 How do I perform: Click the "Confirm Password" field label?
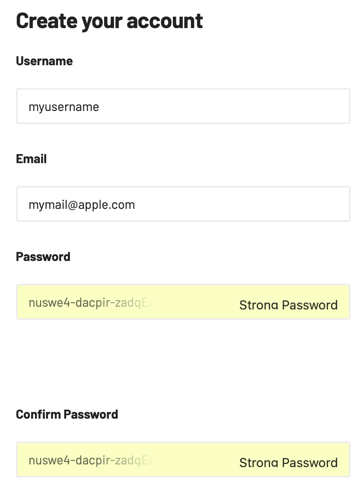(x=67, y=415)
